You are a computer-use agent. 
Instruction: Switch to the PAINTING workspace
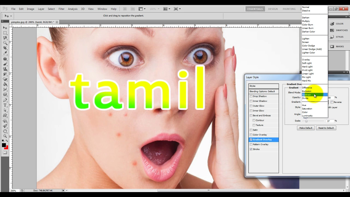tap(289, 9)
